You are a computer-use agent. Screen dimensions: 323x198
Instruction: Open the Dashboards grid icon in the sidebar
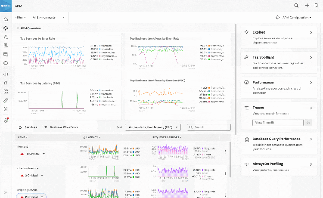click(6, 91)
